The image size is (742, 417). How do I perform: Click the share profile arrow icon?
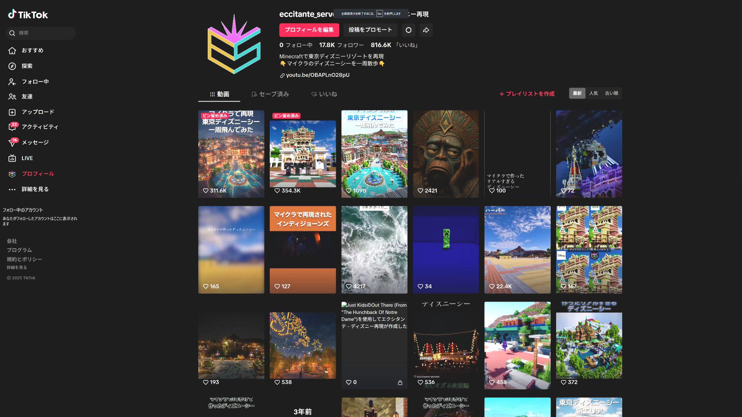[x=426, y=30]
